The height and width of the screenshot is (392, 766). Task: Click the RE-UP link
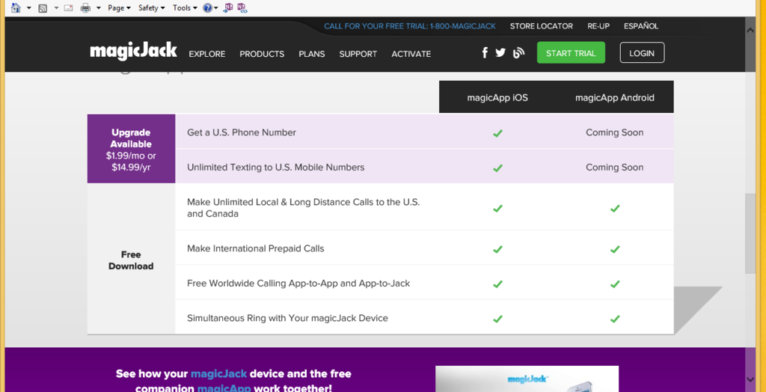coord(598,26)
